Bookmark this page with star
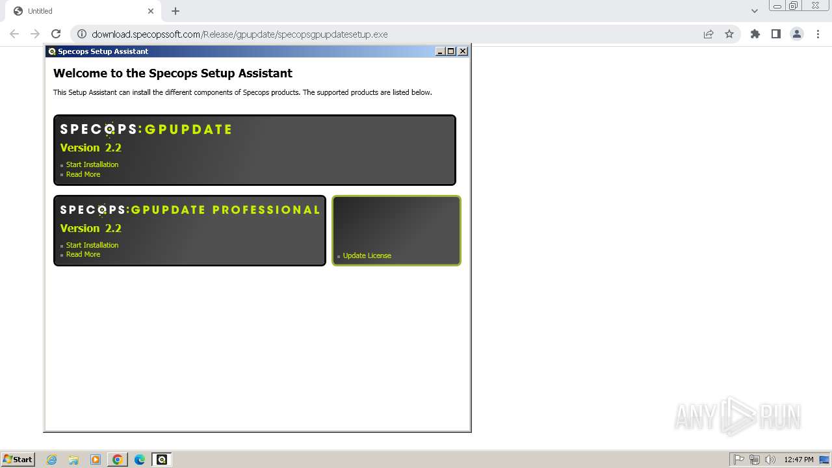The image size is (832, 468). click(729, 34)
